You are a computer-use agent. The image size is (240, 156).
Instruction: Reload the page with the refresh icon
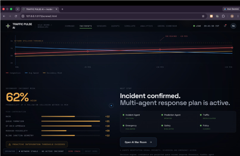[x=16, y=16]
